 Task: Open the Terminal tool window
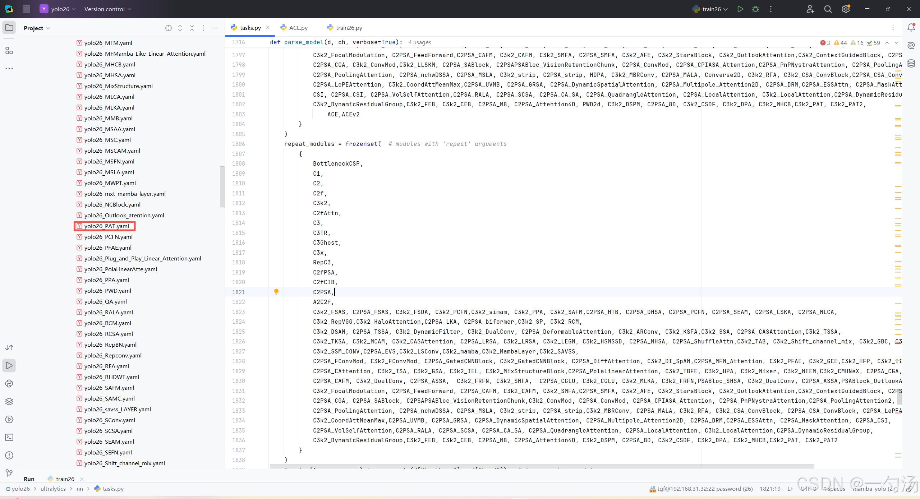9,437
